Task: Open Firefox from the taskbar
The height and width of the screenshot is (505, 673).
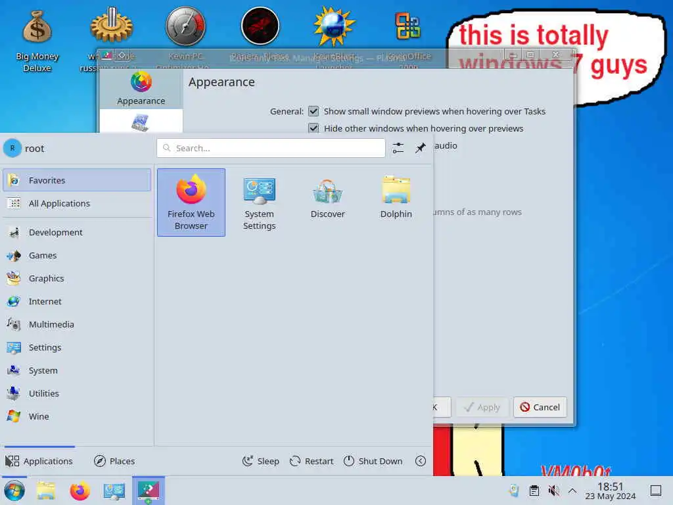Action: pos(80,491)
